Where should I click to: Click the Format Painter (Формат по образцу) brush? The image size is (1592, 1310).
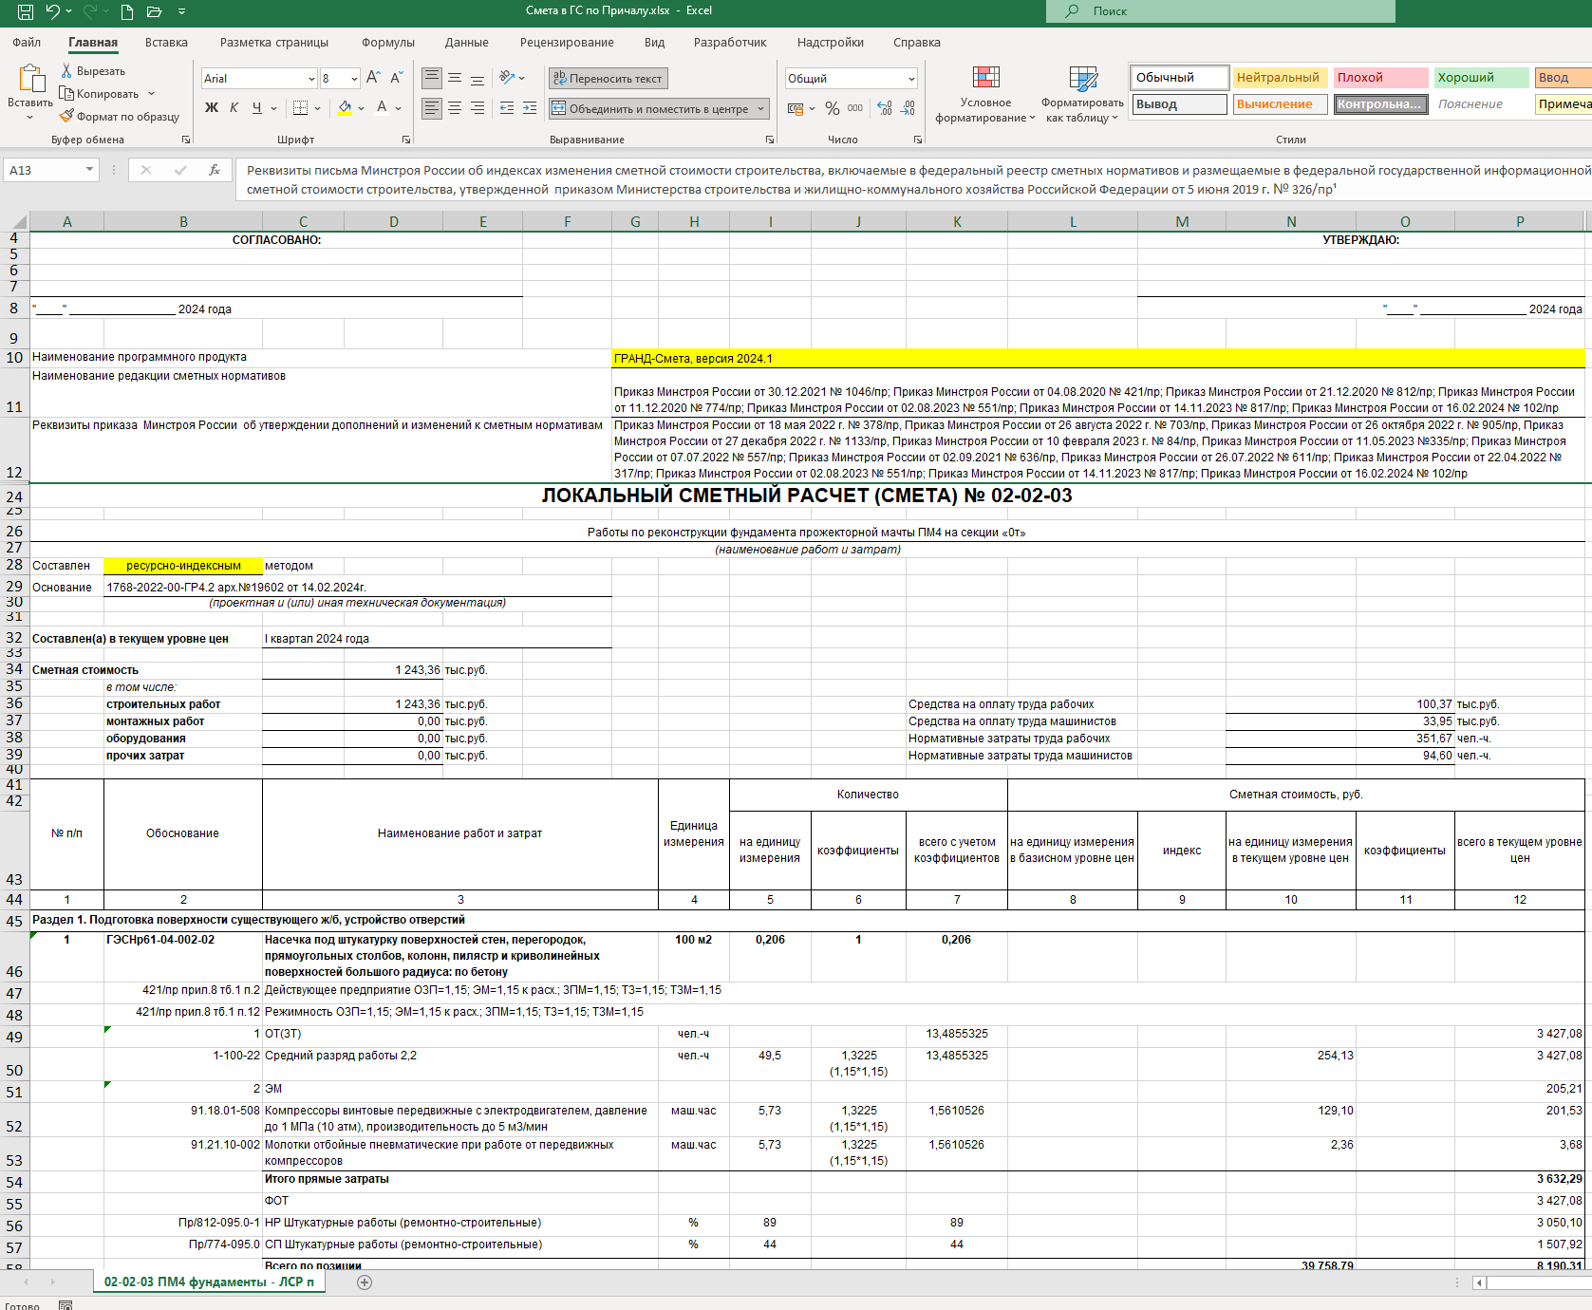[x=67, y=116]
